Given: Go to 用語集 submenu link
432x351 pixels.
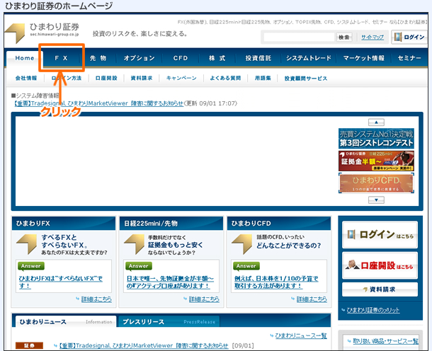Looking at the screenshot, I should 263,78.
